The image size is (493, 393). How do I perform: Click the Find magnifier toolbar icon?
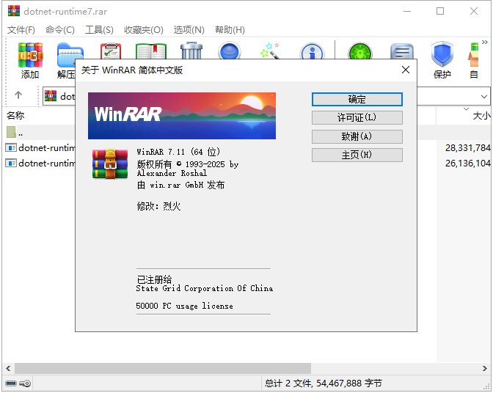tap(229, 51)
